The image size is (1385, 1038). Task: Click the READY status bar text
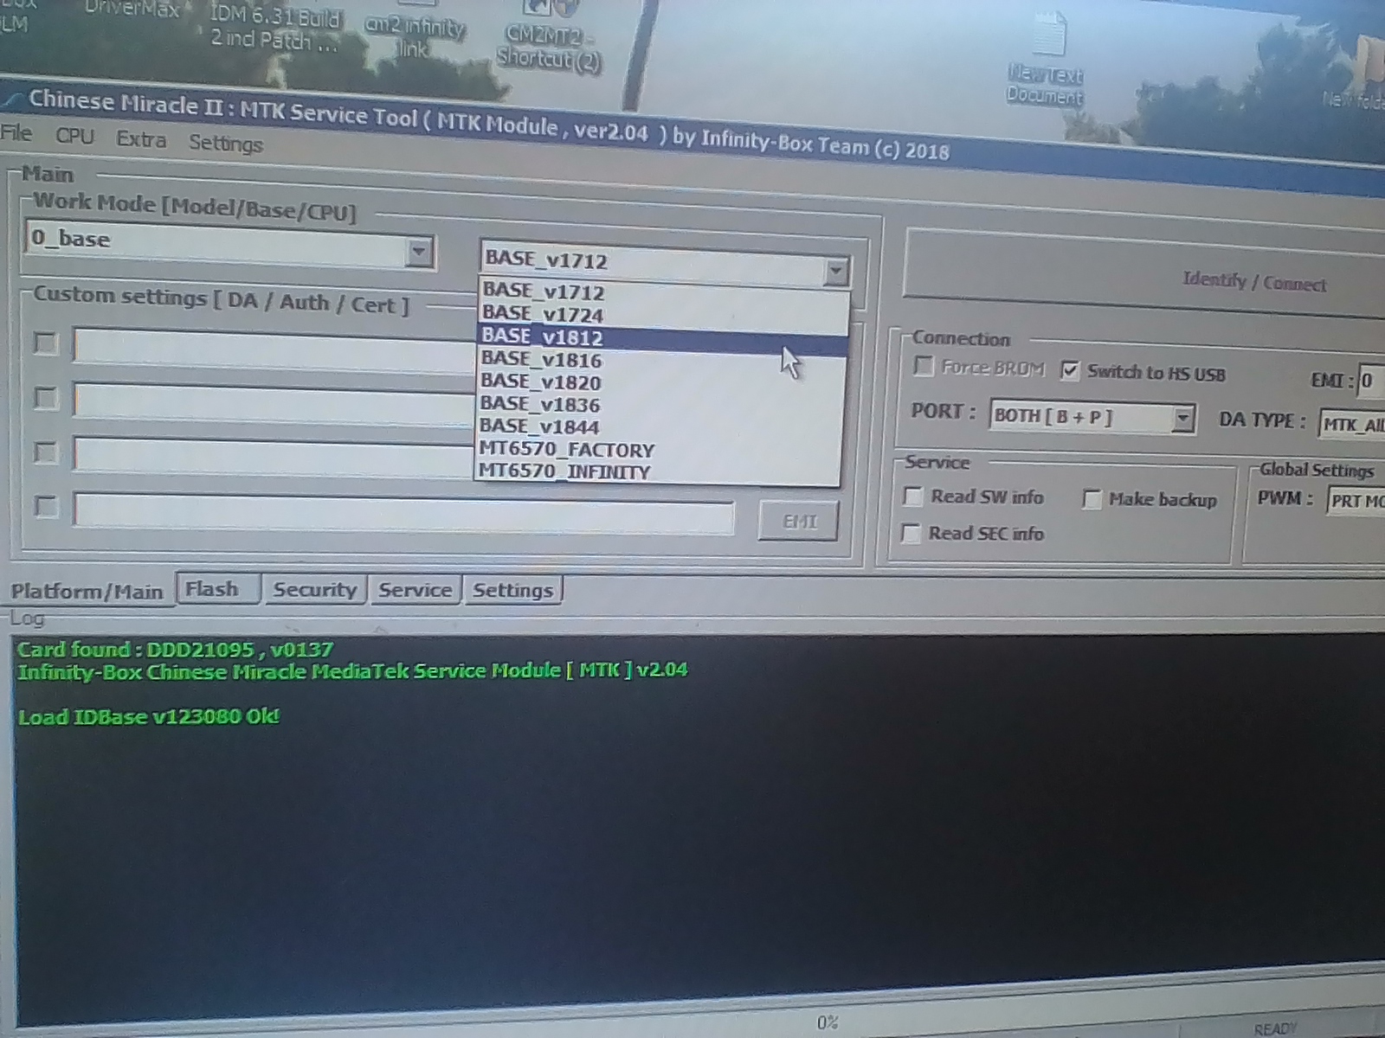click(1274, 1028)
